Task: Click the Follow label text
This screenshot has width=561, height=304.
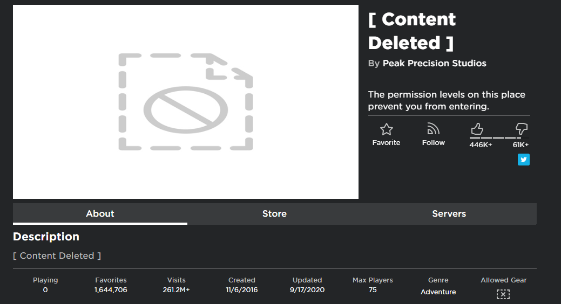Action: (433, 143)
